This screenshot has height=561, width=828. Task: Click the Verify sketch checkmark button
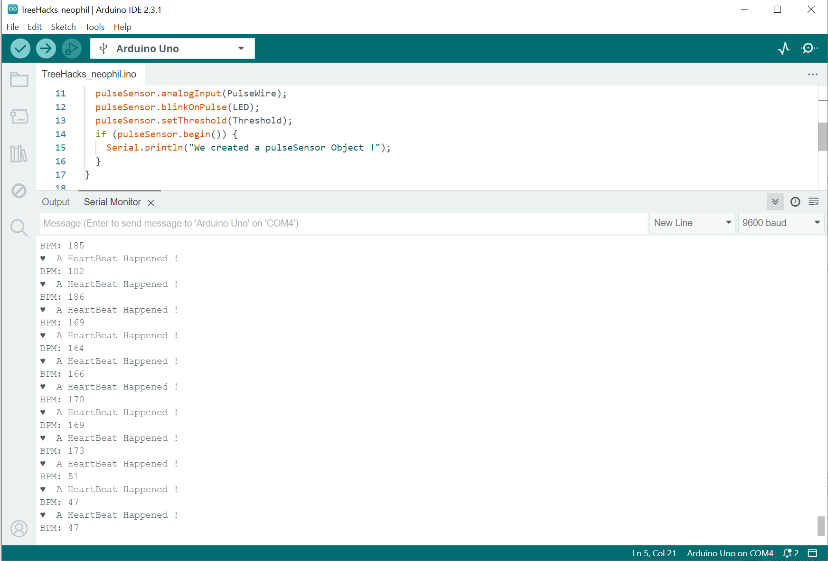[20, 48]
